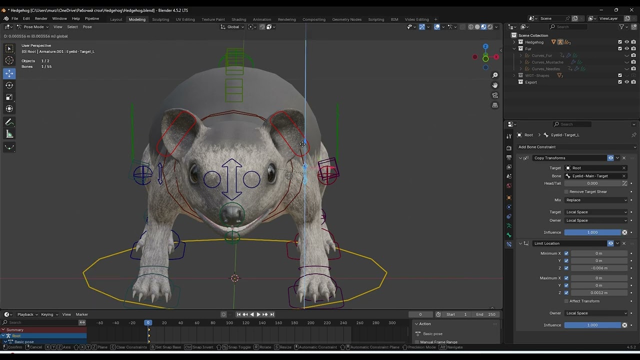Open the Mix Replace dropdown
The width and height of the screenshot is (640, 360).
click(596, 200)
